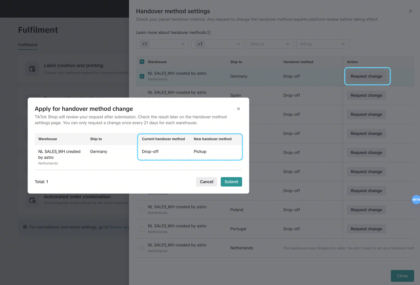The width and height of the screenshot is (420, 285).
Task: Select the Fulfilment tab
Action: 28,45
